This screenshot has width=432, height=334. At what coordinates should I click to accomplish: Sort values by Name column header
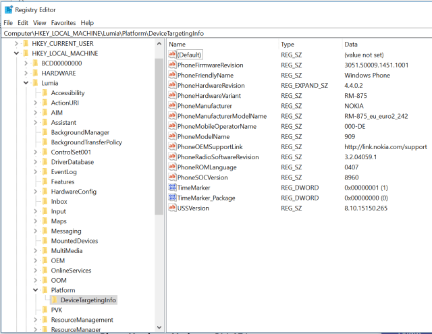[178, 44]
